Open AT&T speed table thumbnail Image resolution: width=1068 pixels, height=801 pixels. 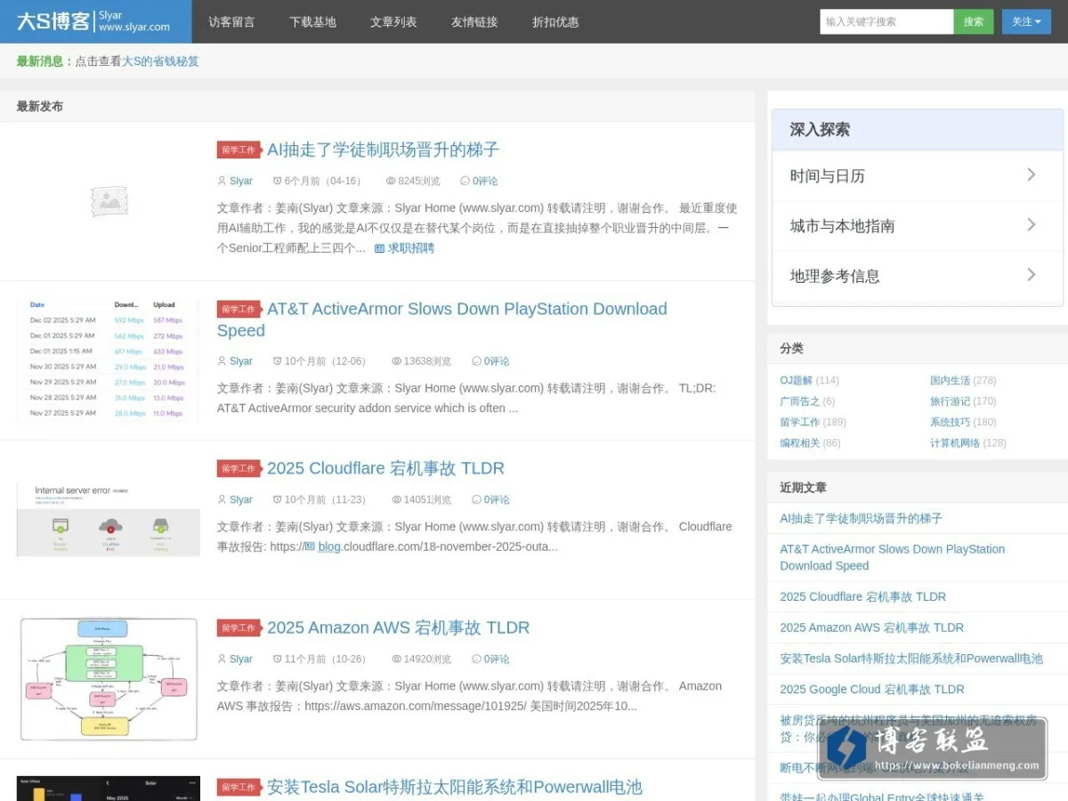[109, 360]
